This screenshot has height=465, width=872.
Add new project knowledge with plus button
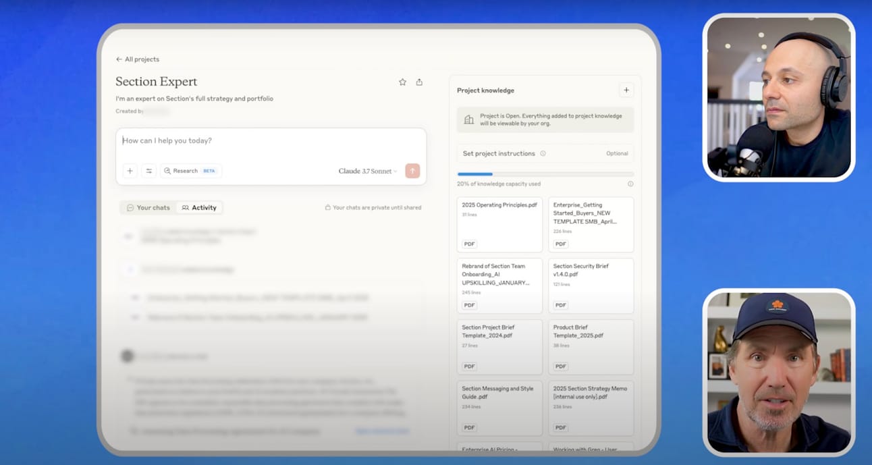pyautogui.click(x=626, y=90)
